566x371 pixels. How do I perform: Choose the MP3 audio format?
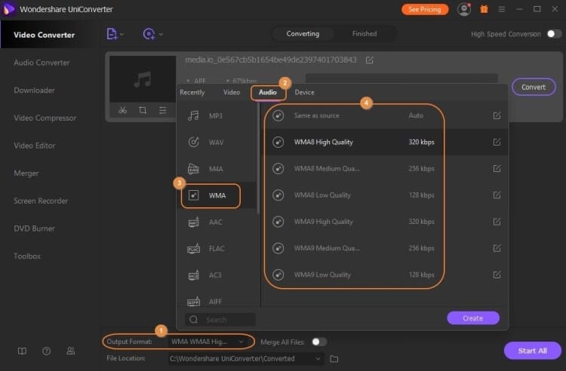217,115
